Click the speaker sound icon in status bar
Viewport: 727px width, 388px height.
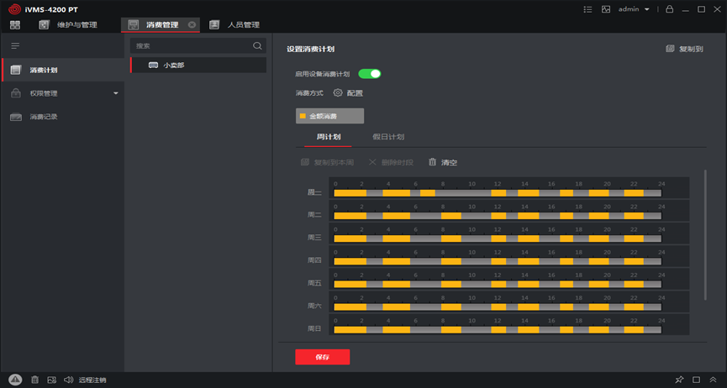[x=68, y=380]
